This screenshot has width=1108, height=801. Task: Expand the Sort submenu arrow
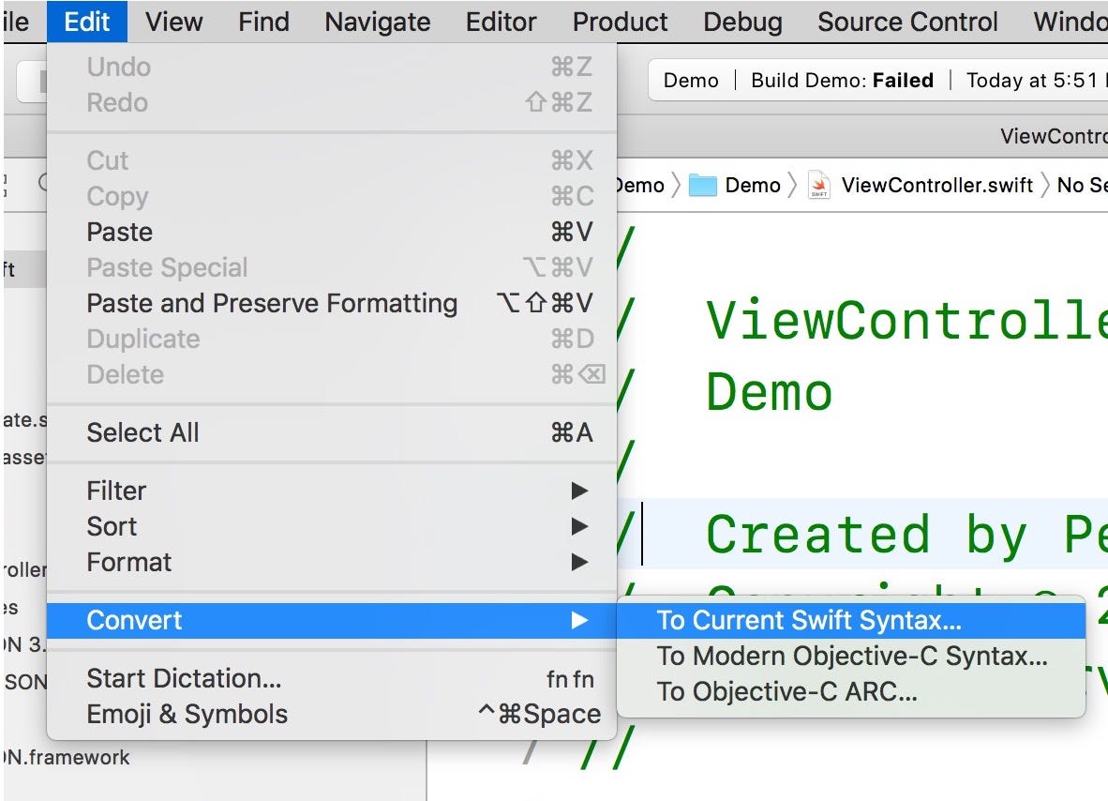pyautogui.click(x=579, y=526)
